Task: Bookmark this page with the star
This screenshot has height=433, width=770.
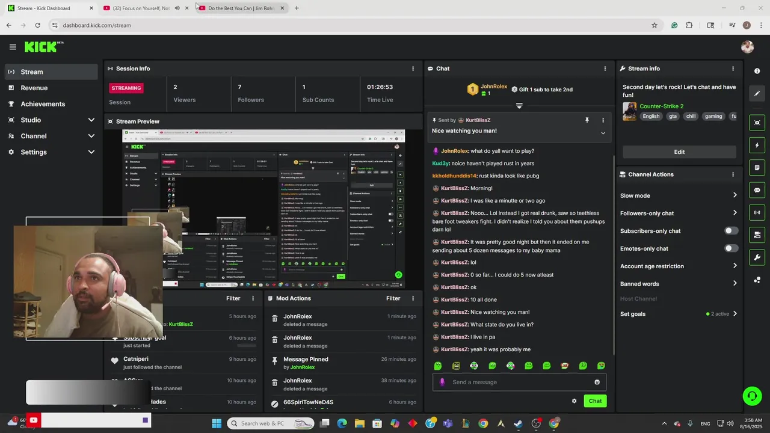Action: pyautogui.click(x=654, y=25)
